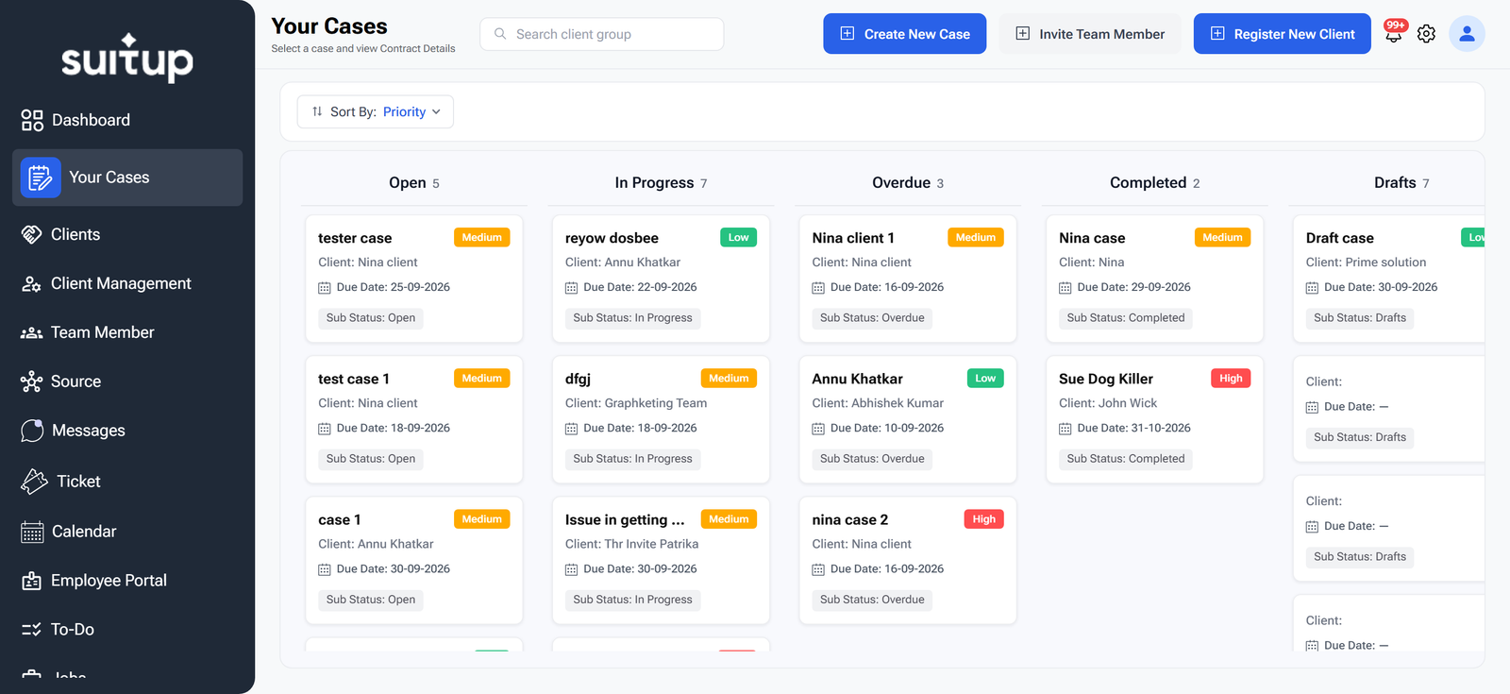Click the Dashboard grid icon
This screenshot has width=1510, height=694.
tap(32, 120)
